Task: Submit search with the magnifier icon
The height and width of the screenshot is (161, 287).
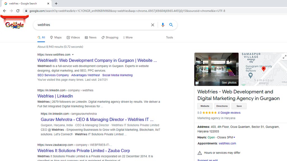Action: [171, 25]
